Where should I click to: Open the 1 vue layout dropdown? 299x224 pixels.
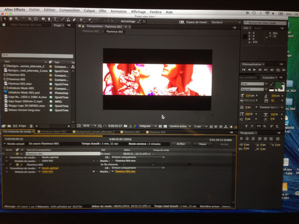pos(200,127)
